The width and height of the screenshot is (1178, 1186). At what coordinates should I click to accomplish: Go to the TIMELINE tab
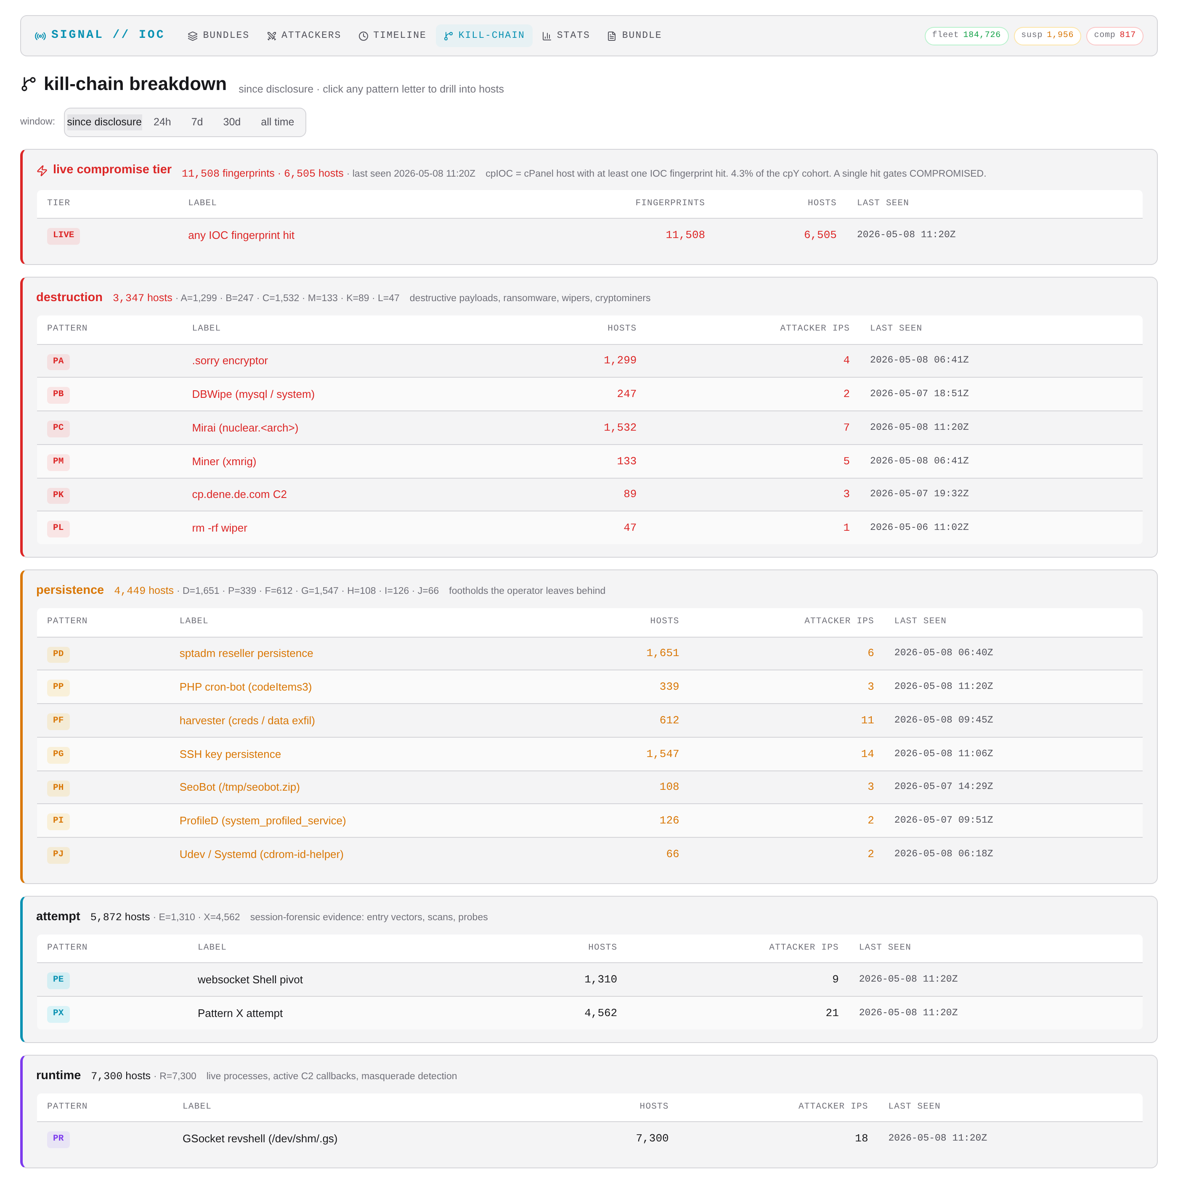point(393,36)
